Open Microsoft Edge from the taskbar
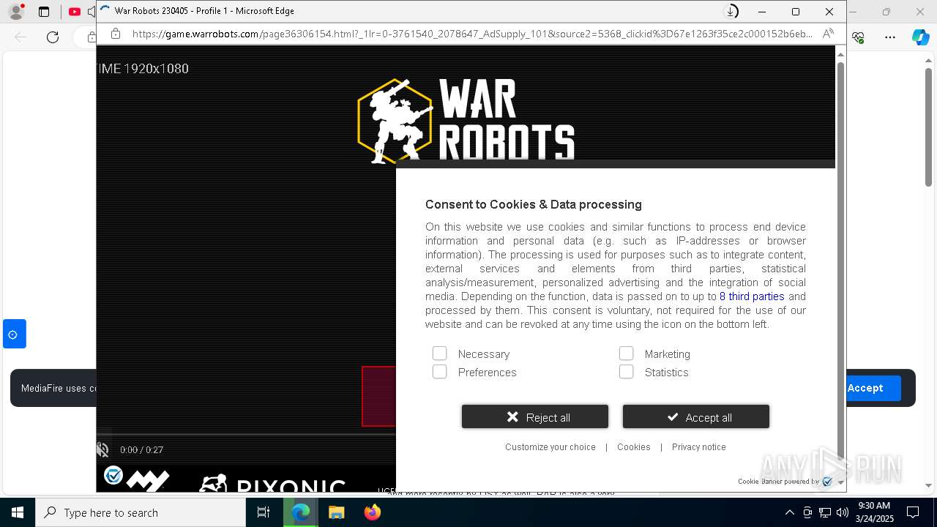 click(x=301, y=512)
